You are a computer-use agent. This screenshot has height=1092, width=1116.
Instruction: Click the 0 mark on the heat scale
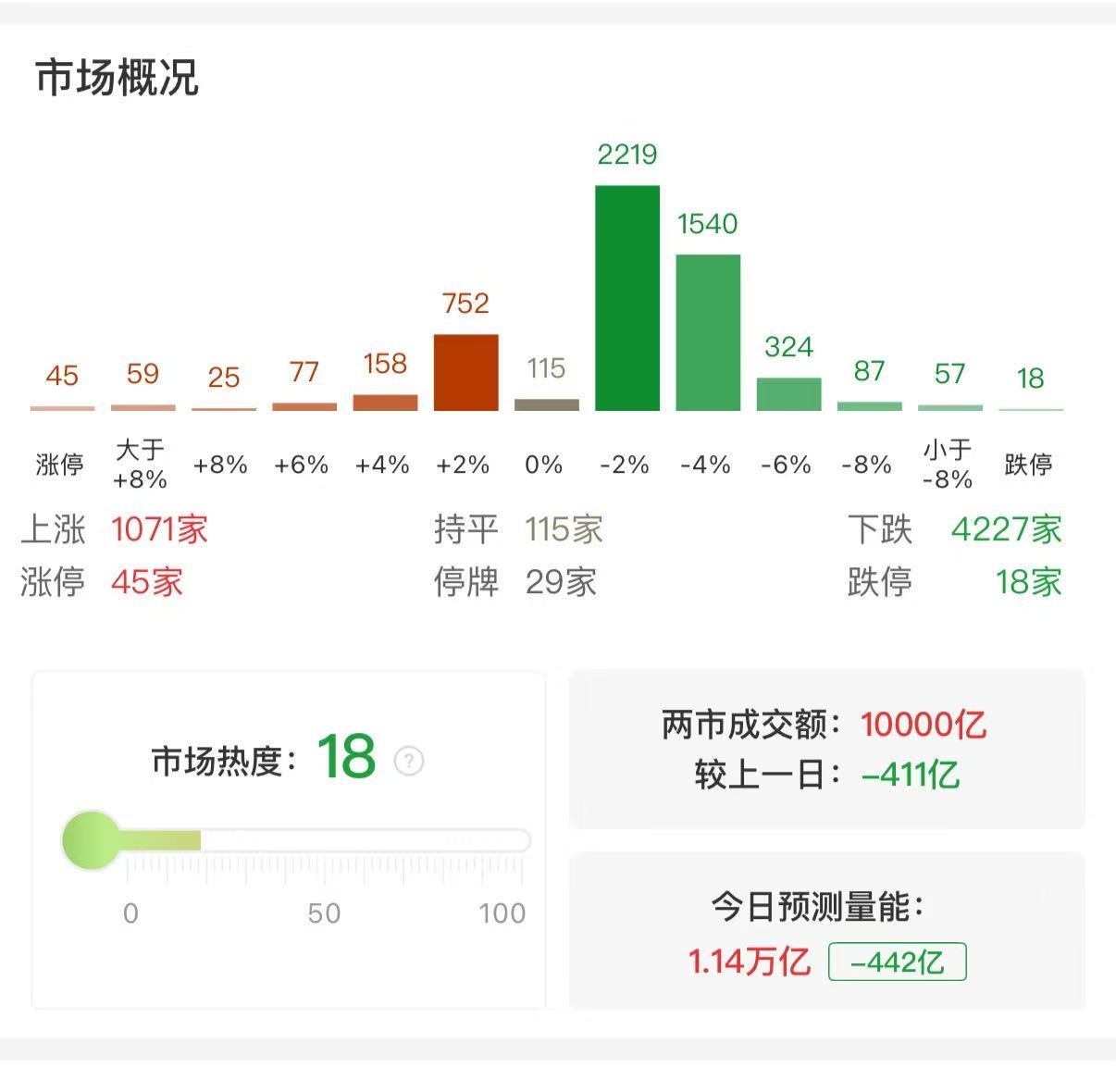click(x=130, y=913)
